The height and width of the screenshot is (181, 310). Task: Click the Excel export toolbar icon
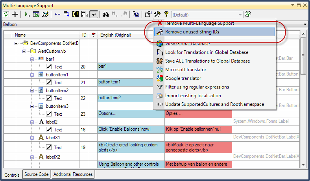tap(36, 14)
